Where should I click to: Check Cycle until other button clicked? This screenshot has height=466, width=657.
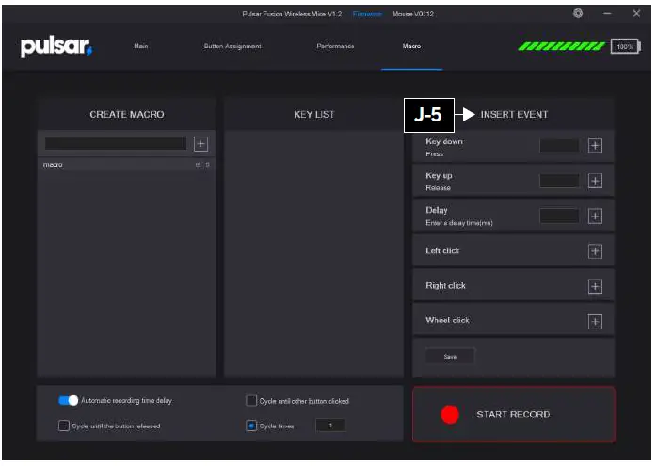click(x=251, y=401)
